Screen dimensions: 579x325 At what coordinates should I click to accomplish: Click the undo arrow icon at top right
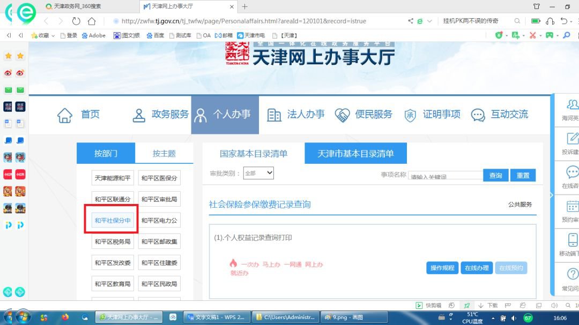[563, 21]
